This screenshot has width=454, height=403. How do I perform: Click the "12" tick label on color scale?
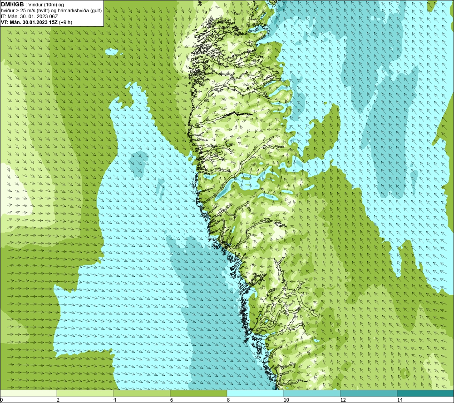[343, 400]
